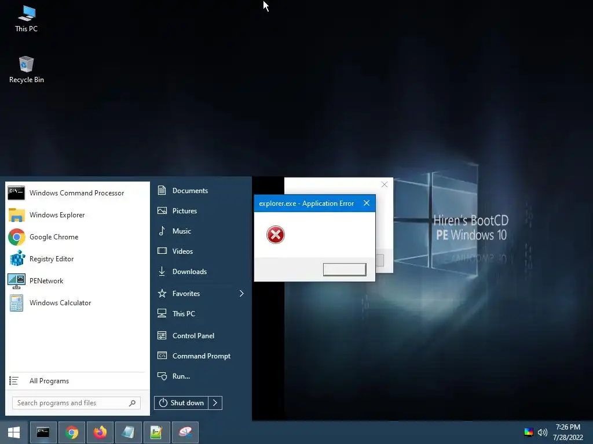
Task: Open the Recycle Bin desktop icon
Action: coord(26,69)
